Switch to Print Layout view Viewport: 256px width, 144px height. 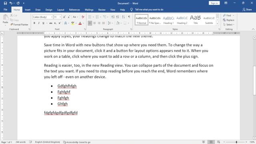211,142
